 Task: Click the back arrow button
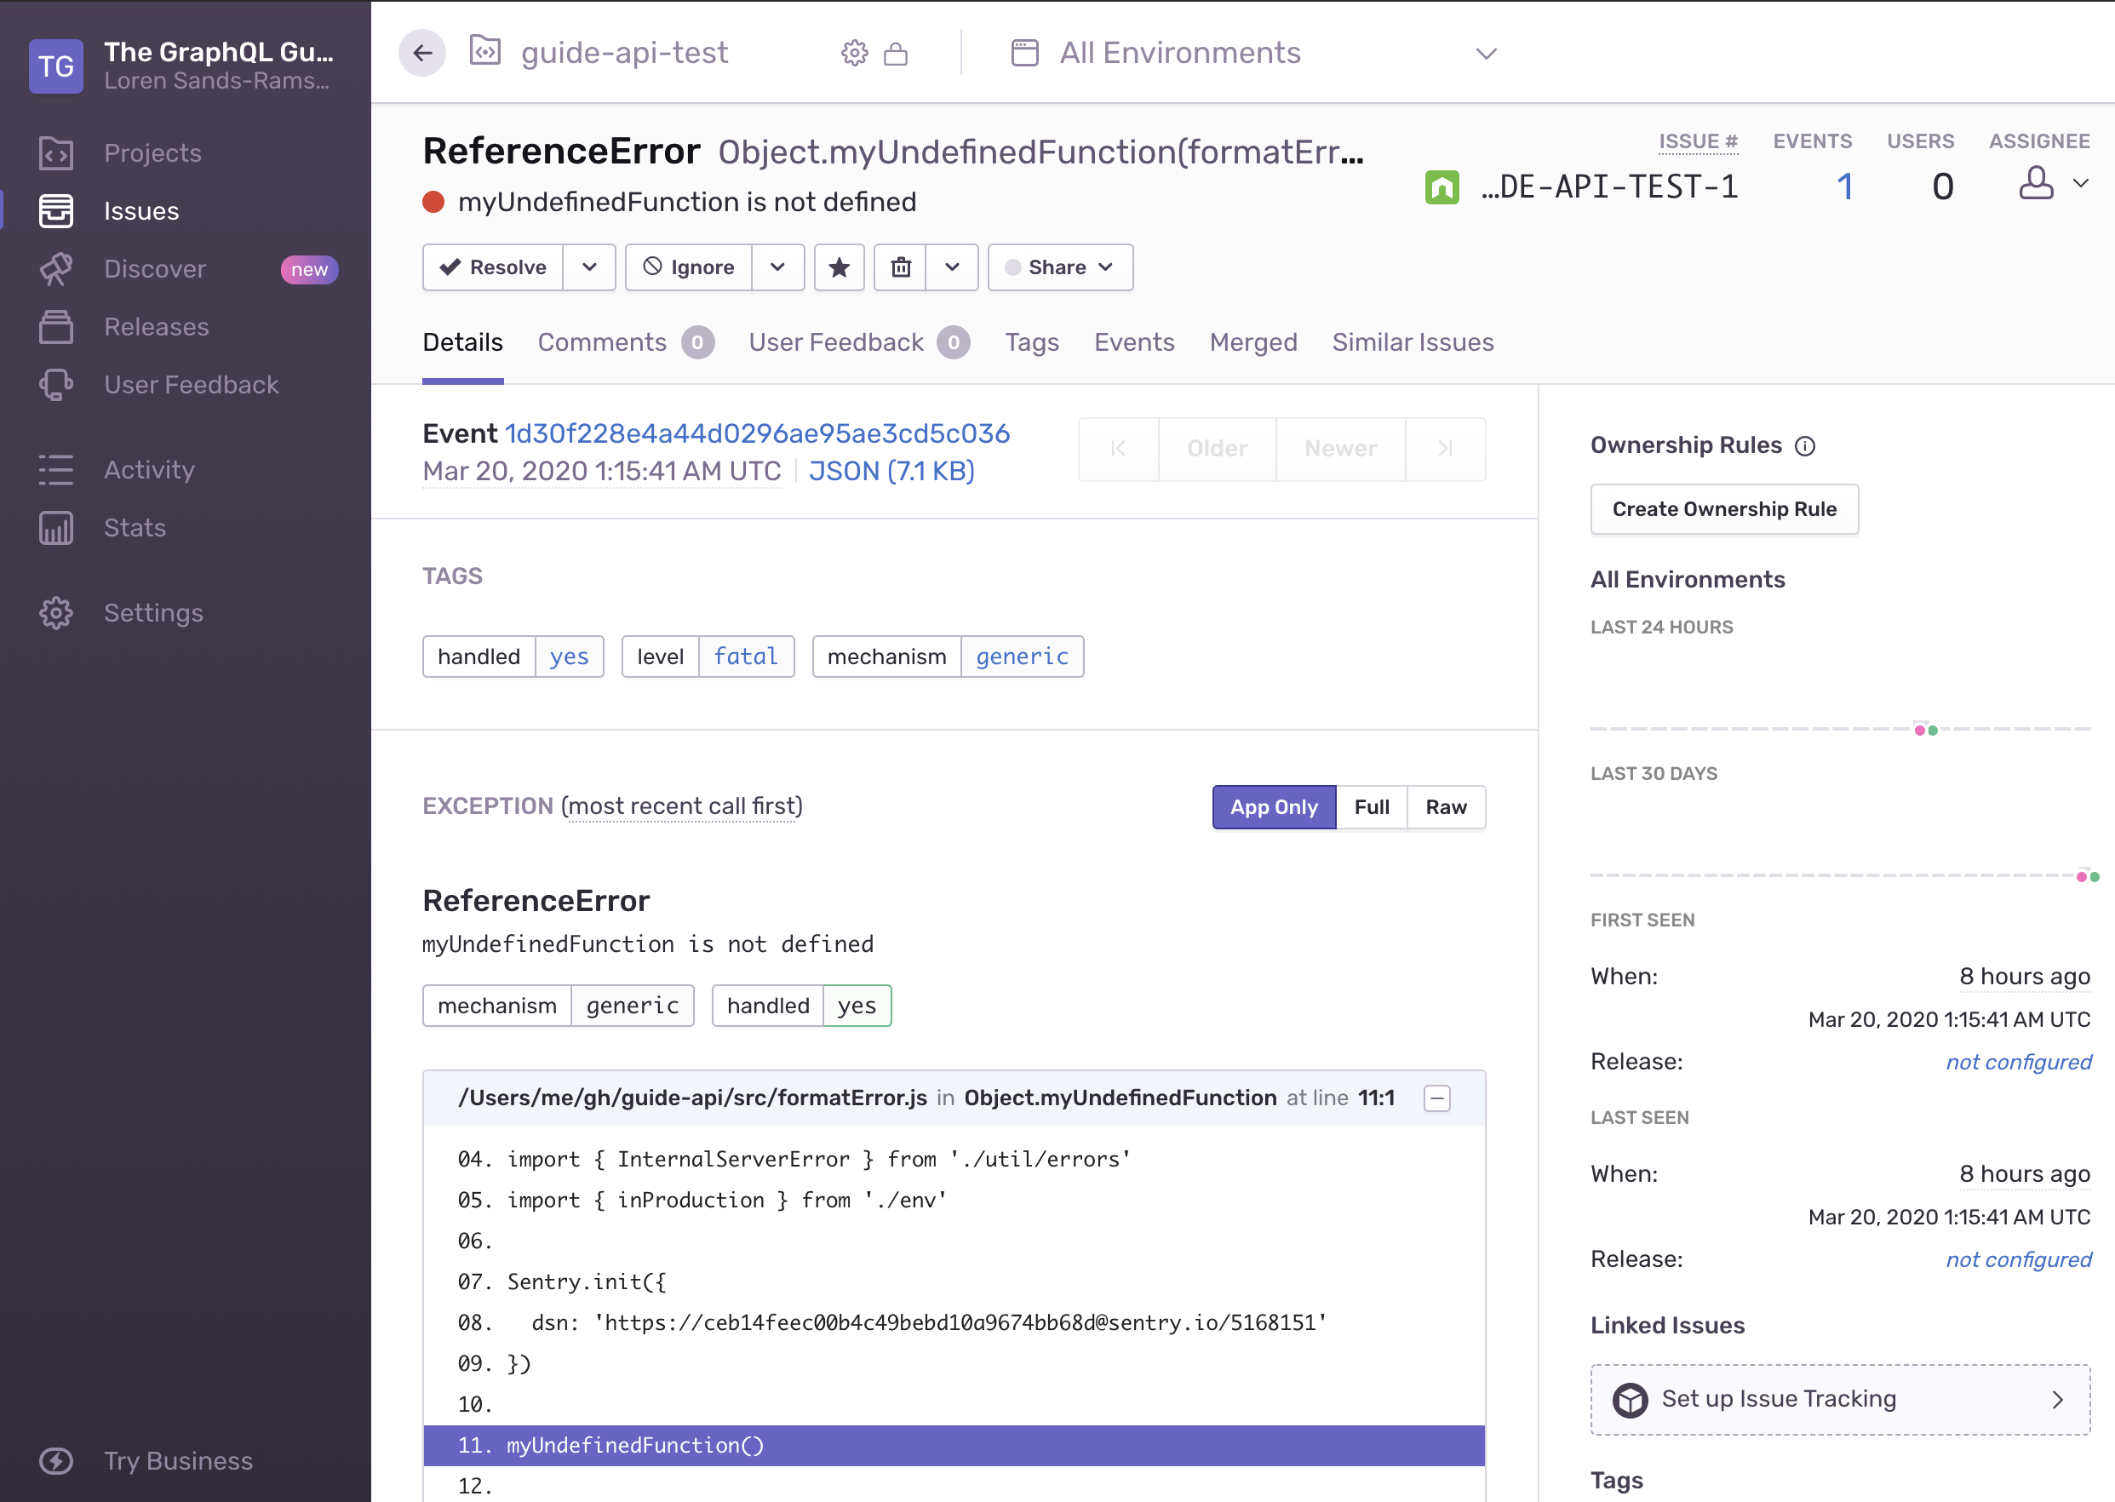pos(422,53)
